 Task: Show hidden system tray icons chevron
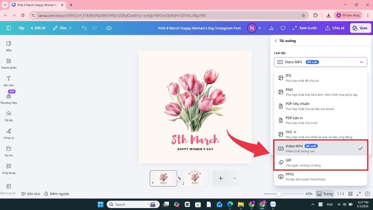coord(312,204)
